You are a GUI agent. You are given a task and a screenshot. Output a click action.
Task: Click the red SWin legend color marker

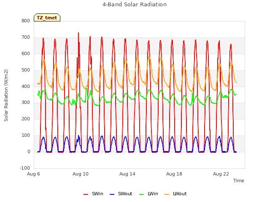(86, 194)
